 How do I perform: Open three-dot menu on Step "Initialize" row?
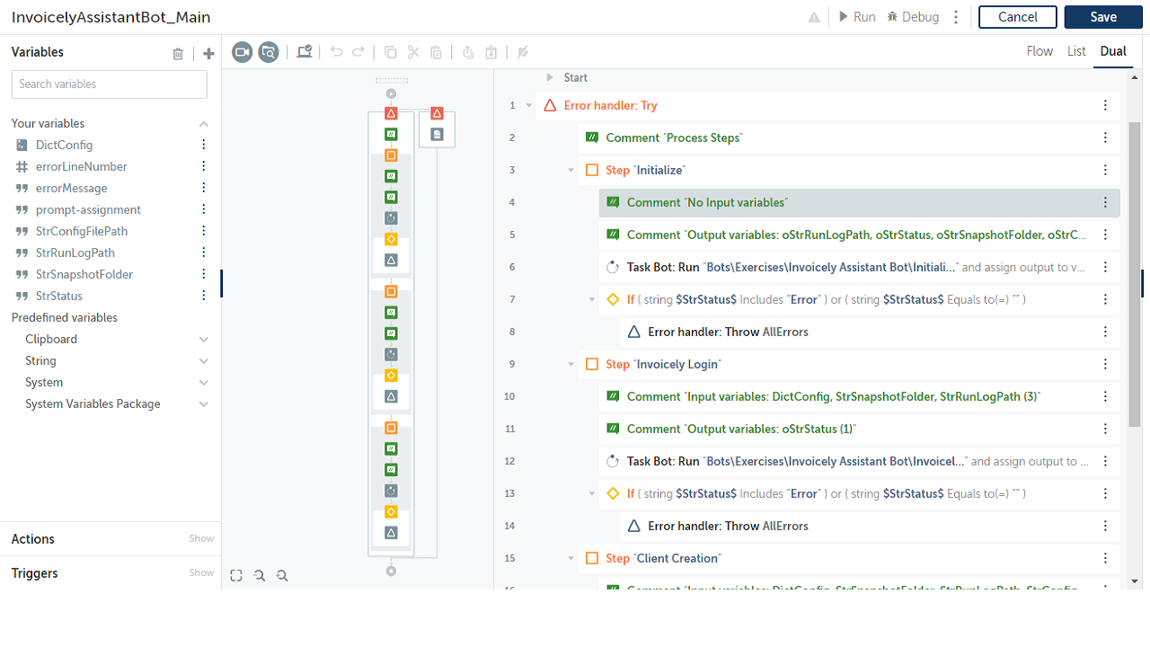[1105, 170]
